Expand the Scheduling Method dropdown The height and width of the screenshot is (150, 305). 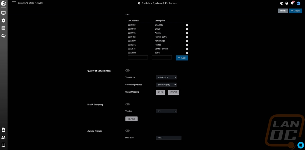click(x=166, y=85)
